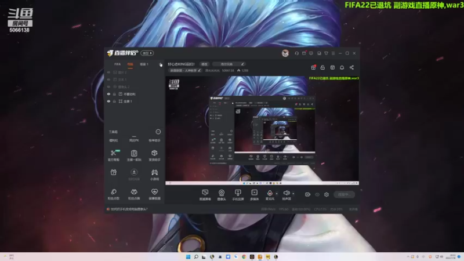Share the stream with share icon
The height and width of the screenshot is (261, 464).
coord(351,67)
